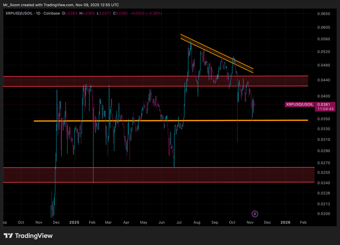
Task: Click the 0.0270 price axis label
Action: [x=324, y=163]
